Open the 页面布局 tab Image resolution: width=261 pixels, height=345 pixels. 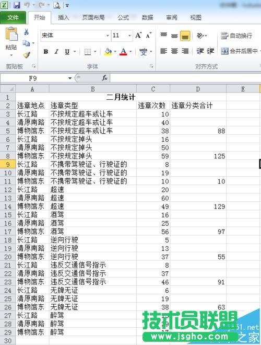click(93, 17)
